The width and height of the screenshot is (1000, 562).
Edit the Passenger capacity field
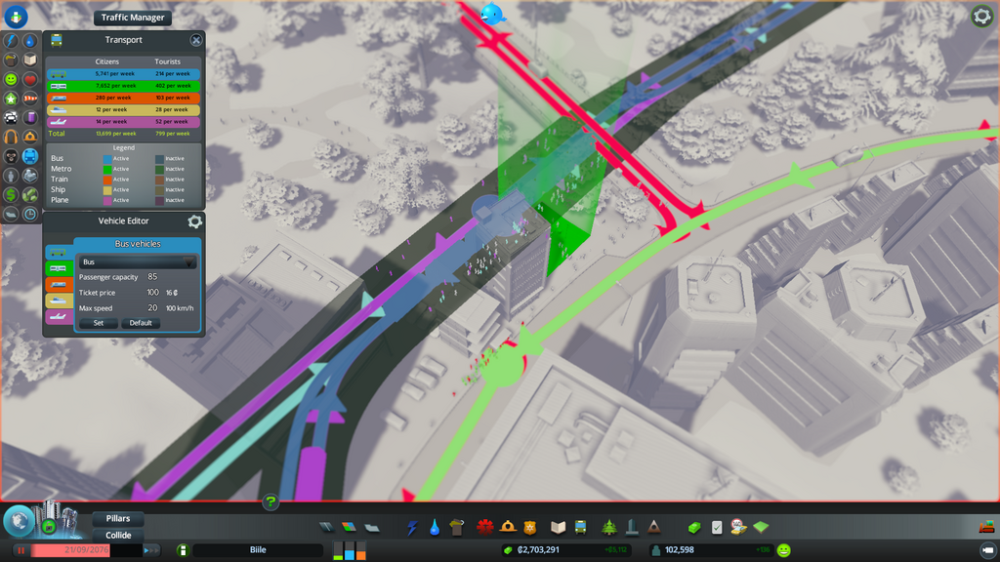point(152,277)
